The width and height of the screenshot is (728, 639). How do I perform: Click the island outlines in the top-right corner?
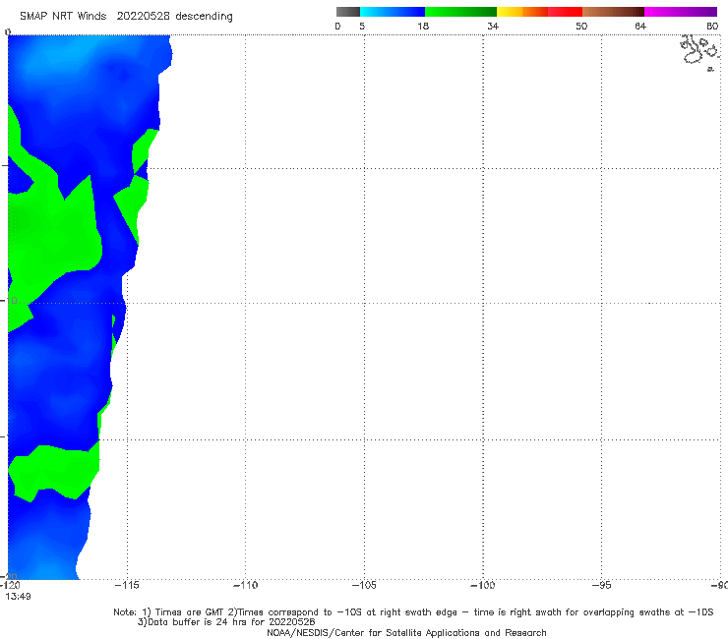700,52
